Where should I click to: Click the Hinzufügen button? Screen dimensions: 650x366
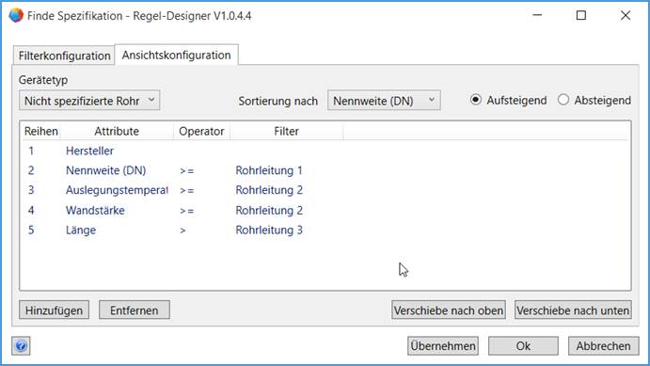coord(54,310)
